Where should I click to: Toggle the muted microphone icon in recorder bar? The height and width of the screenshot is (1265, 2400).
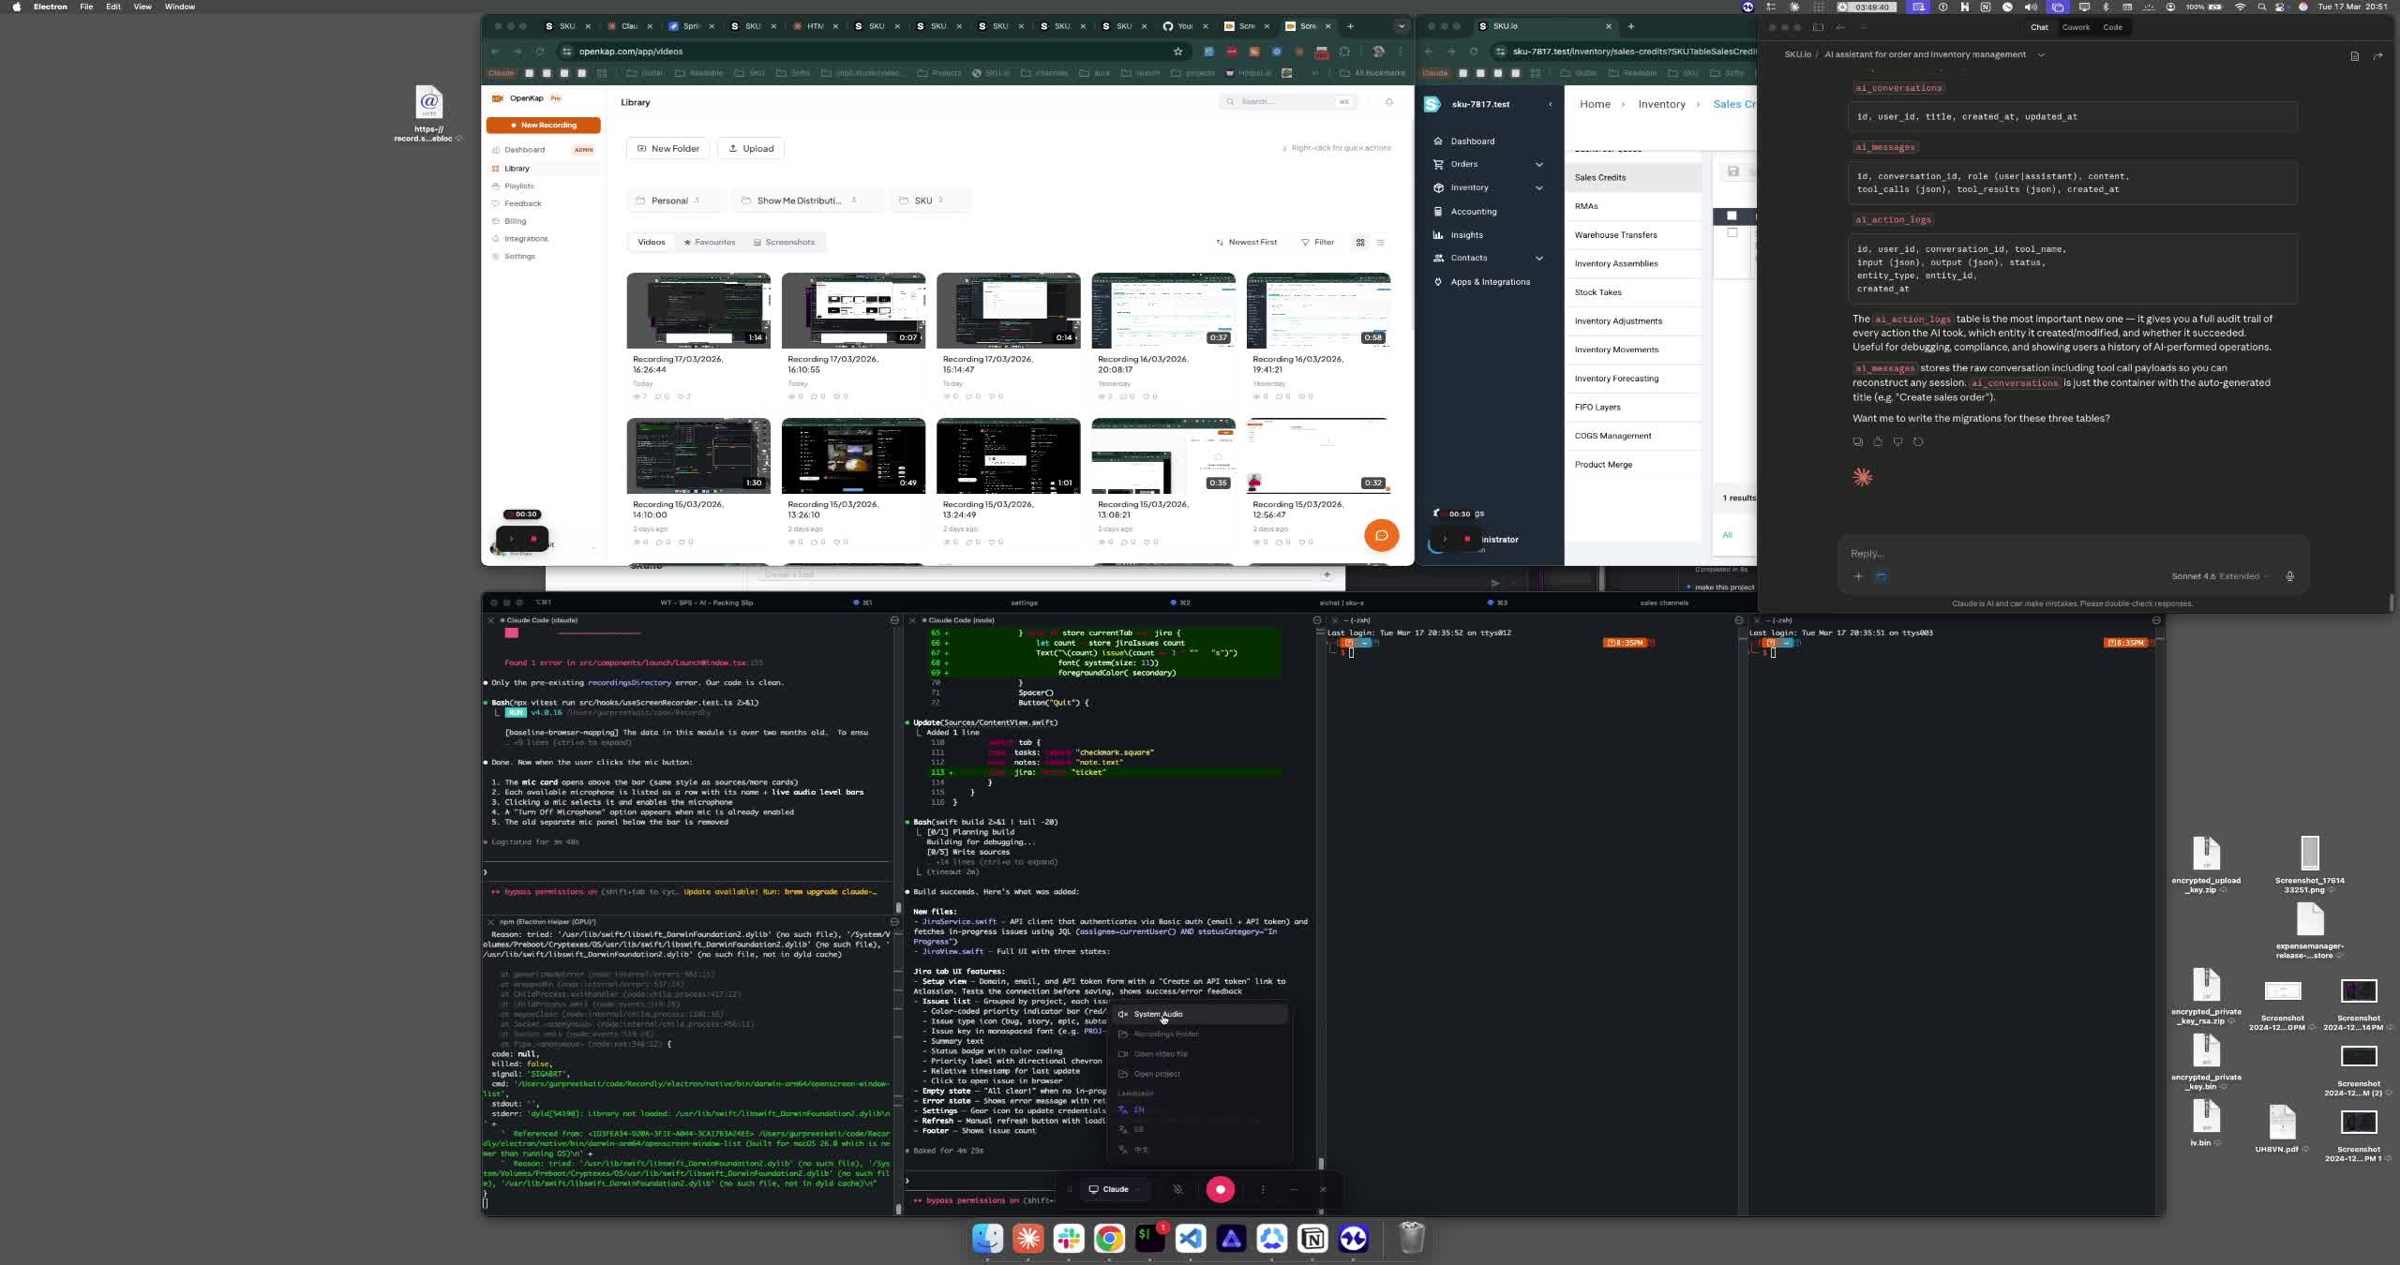tap(1177, 1189)
